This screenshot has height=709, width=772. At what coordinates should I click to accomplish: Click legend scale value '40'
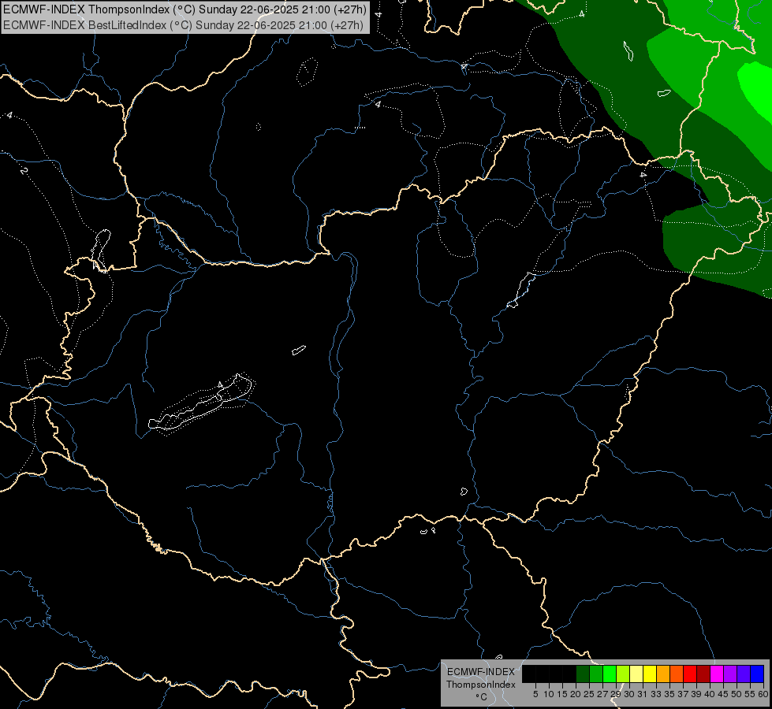tap(710, 694)
